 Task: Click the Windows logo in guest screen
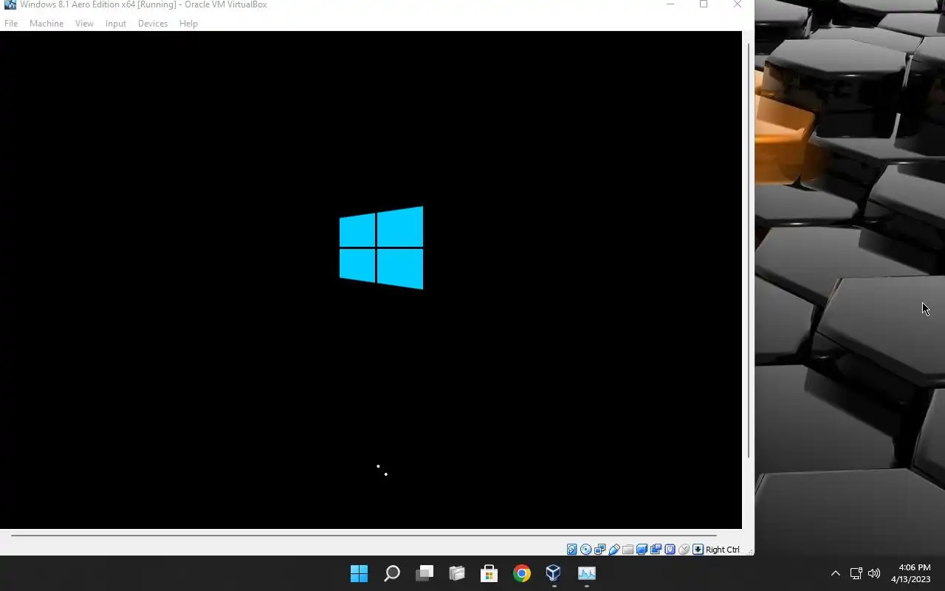[x=381, y=247]
